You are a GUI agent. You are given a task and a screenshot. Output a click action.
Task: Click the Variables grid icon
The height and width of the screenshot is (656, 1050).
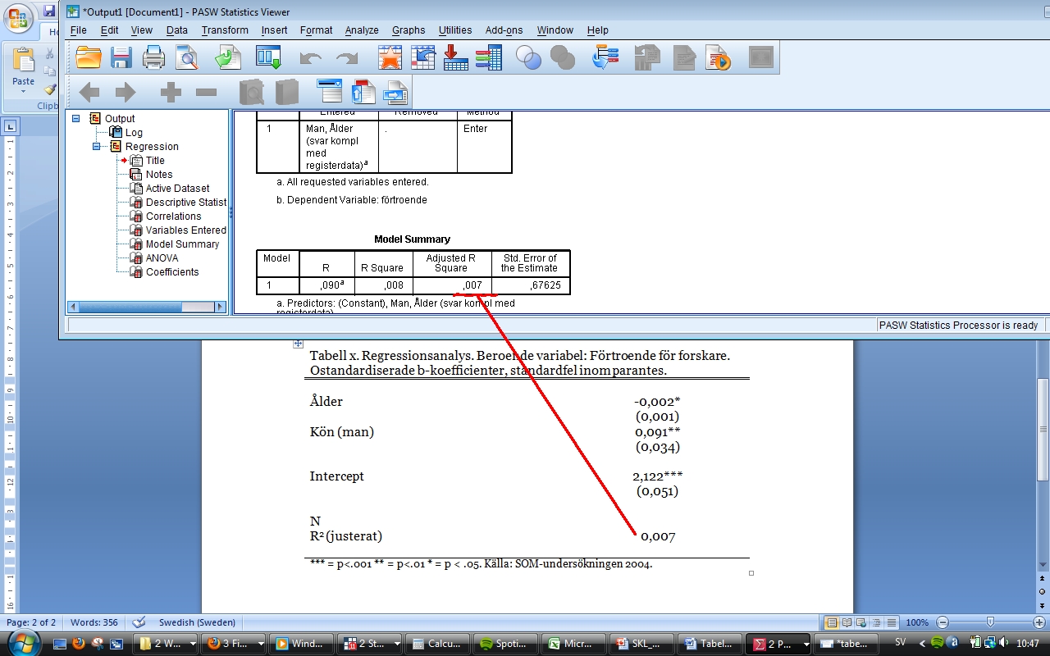(x=488, y=57)
